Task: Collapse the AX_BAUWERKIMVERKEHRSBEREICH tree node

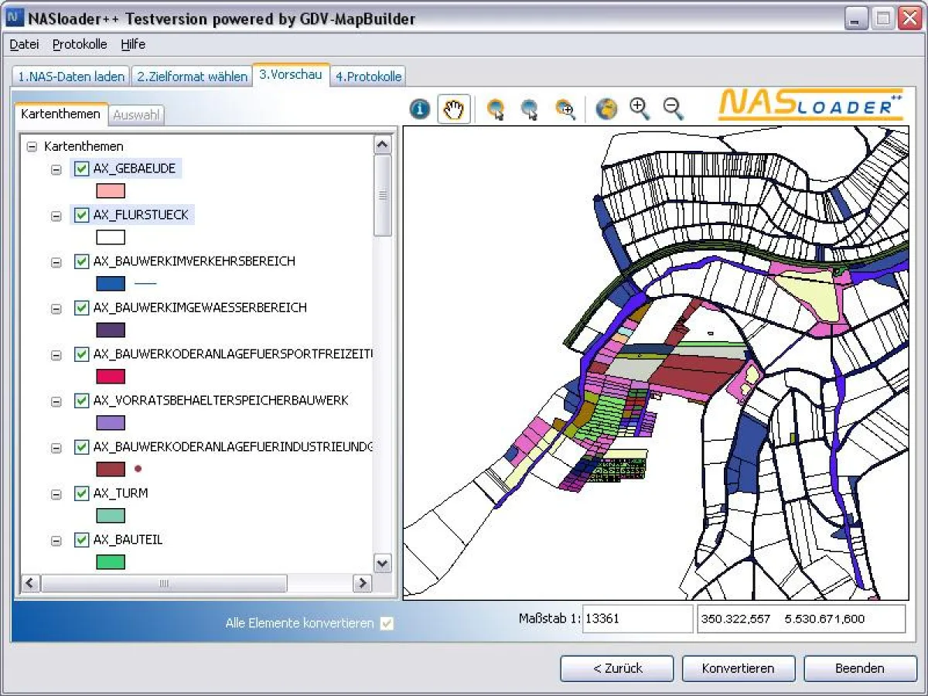Action: (x=56, y=262)
